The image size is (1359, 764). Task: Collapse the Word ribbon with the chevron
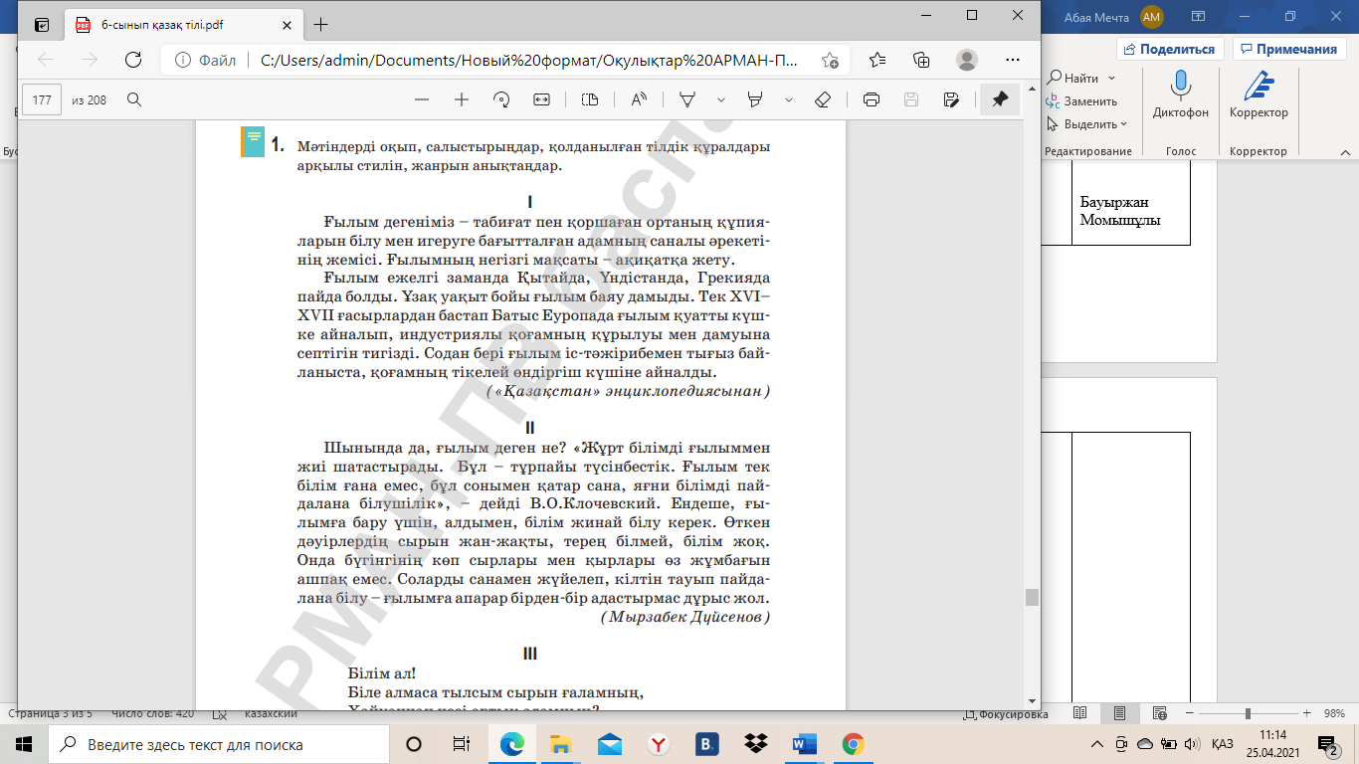tap(1344, 151)
